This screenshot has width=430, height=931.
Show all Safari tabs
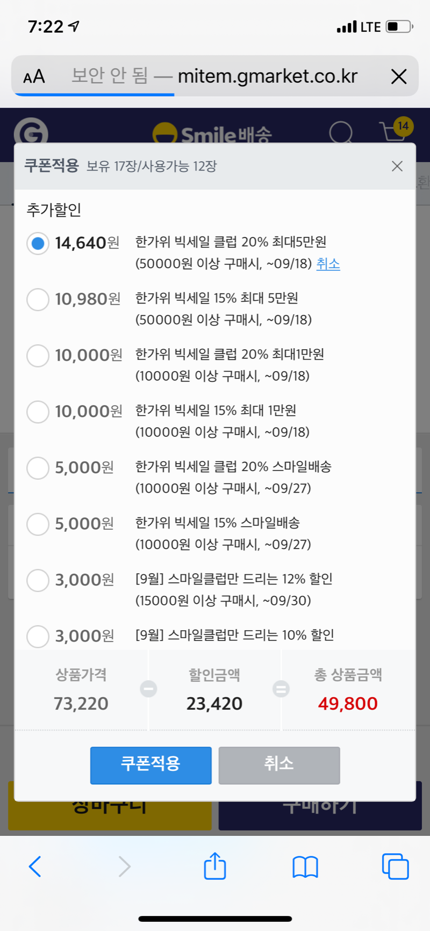(x=395, y=866)
